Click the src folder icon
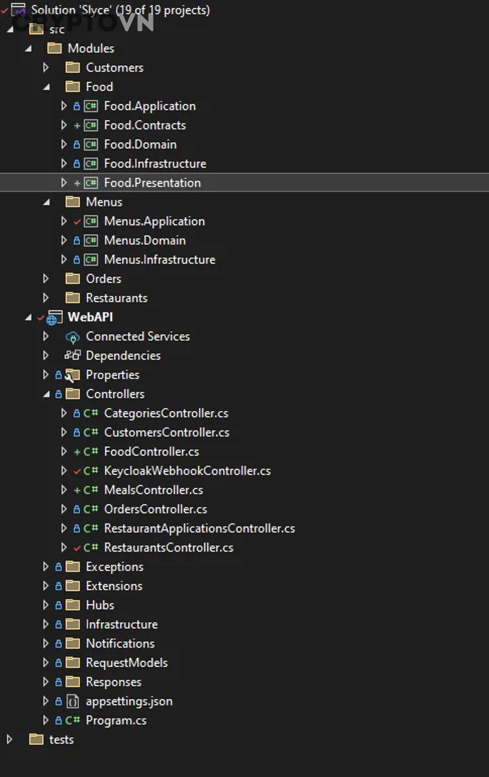The image size is (489, 777). coord(36,29)
